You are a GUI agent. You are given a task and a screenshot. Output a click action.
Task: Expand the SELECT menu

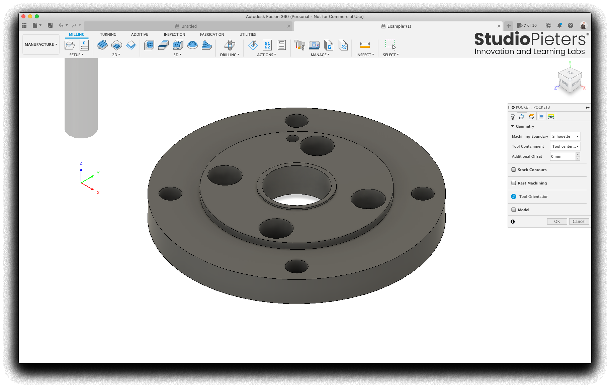[x=391, y=55]
